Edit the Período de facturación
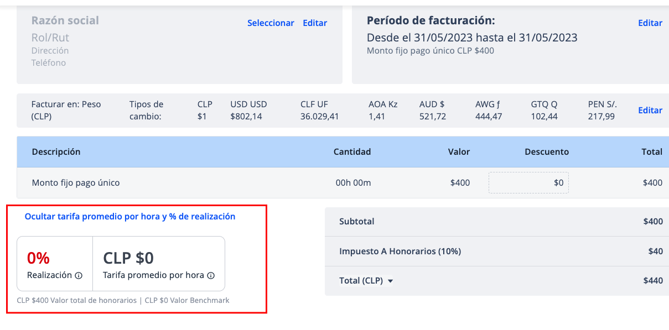Viewport: 669px width, 330px height. click(650, 23)
